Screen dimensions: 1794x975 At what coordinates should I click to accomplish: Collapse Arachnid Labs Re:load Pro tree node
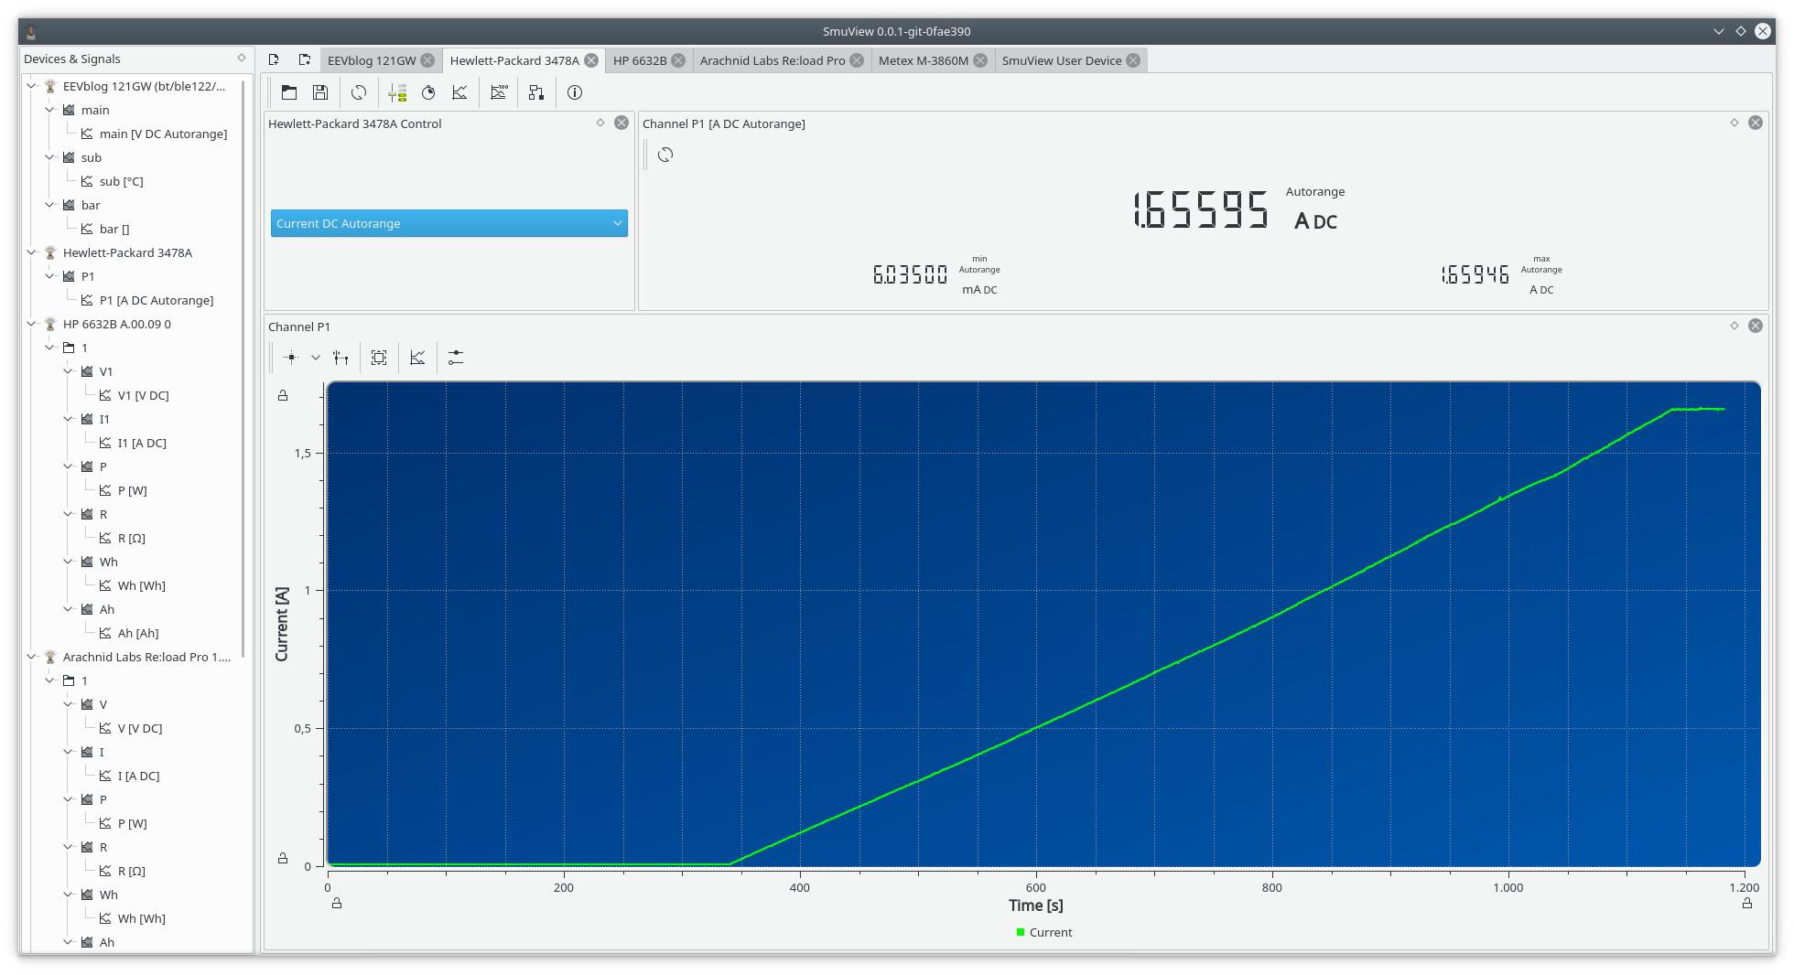pos(32,657)
